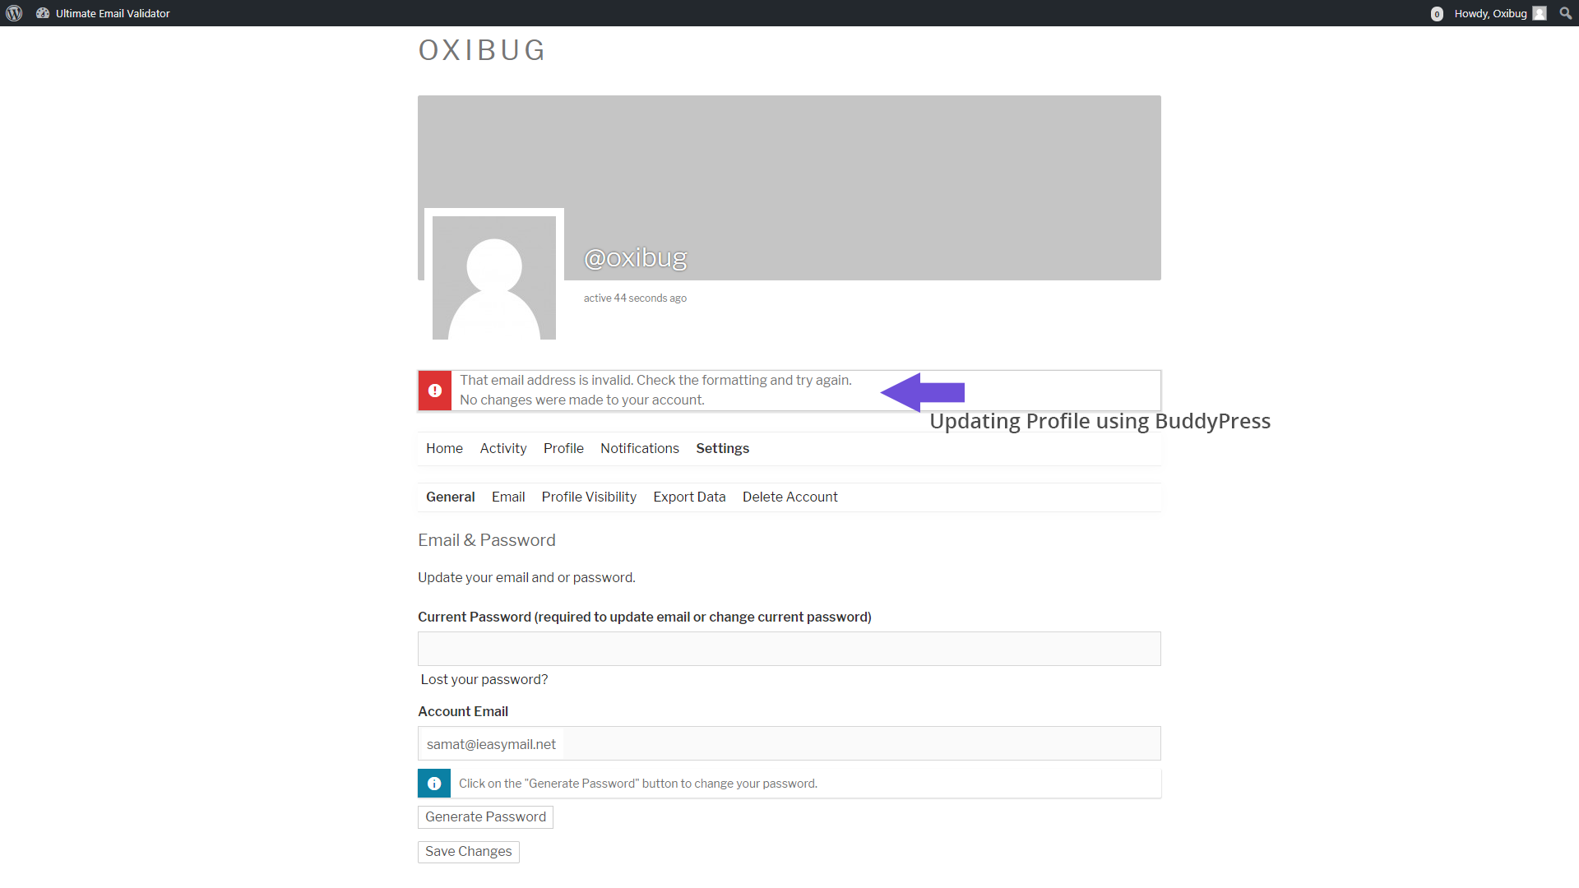This screenshot has height=888, width=1579.
Task: Open the Delete Account sub-tab
Action: [x=790, y=497]
